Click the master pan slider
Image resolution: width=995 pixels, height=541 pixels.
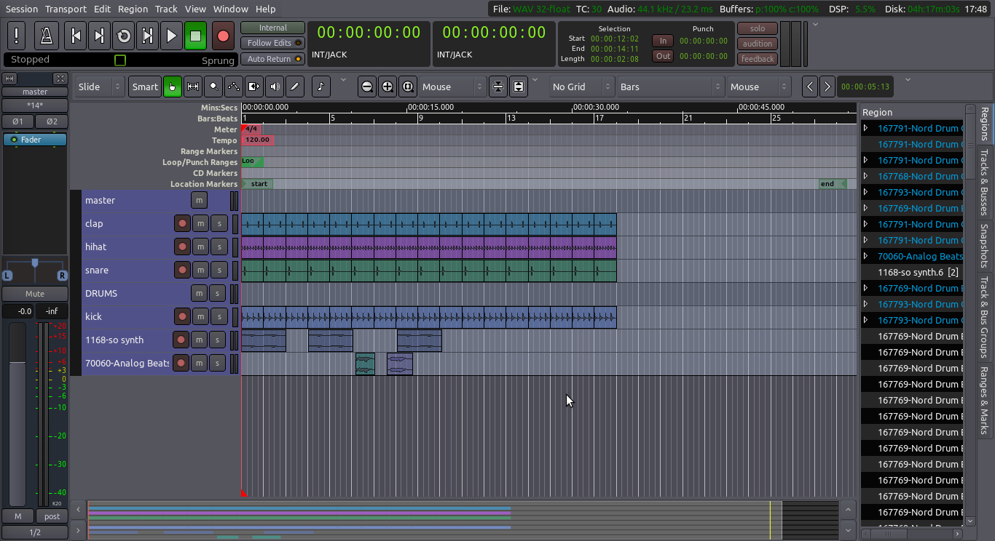[35, 268]
